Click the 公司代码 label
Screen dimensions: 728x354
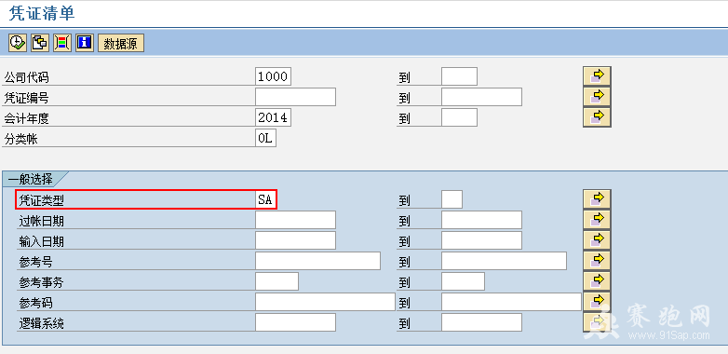coord(26,77)
